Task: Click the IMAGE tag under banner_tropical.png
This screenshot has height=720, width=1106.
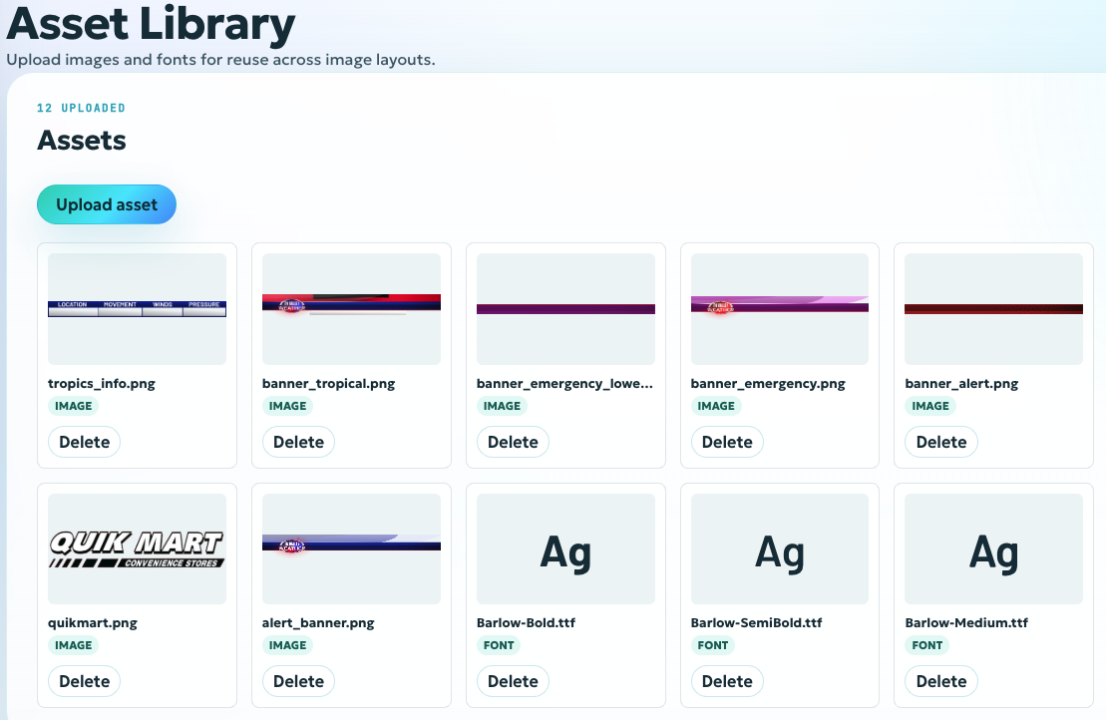Action: coord(288,406)
